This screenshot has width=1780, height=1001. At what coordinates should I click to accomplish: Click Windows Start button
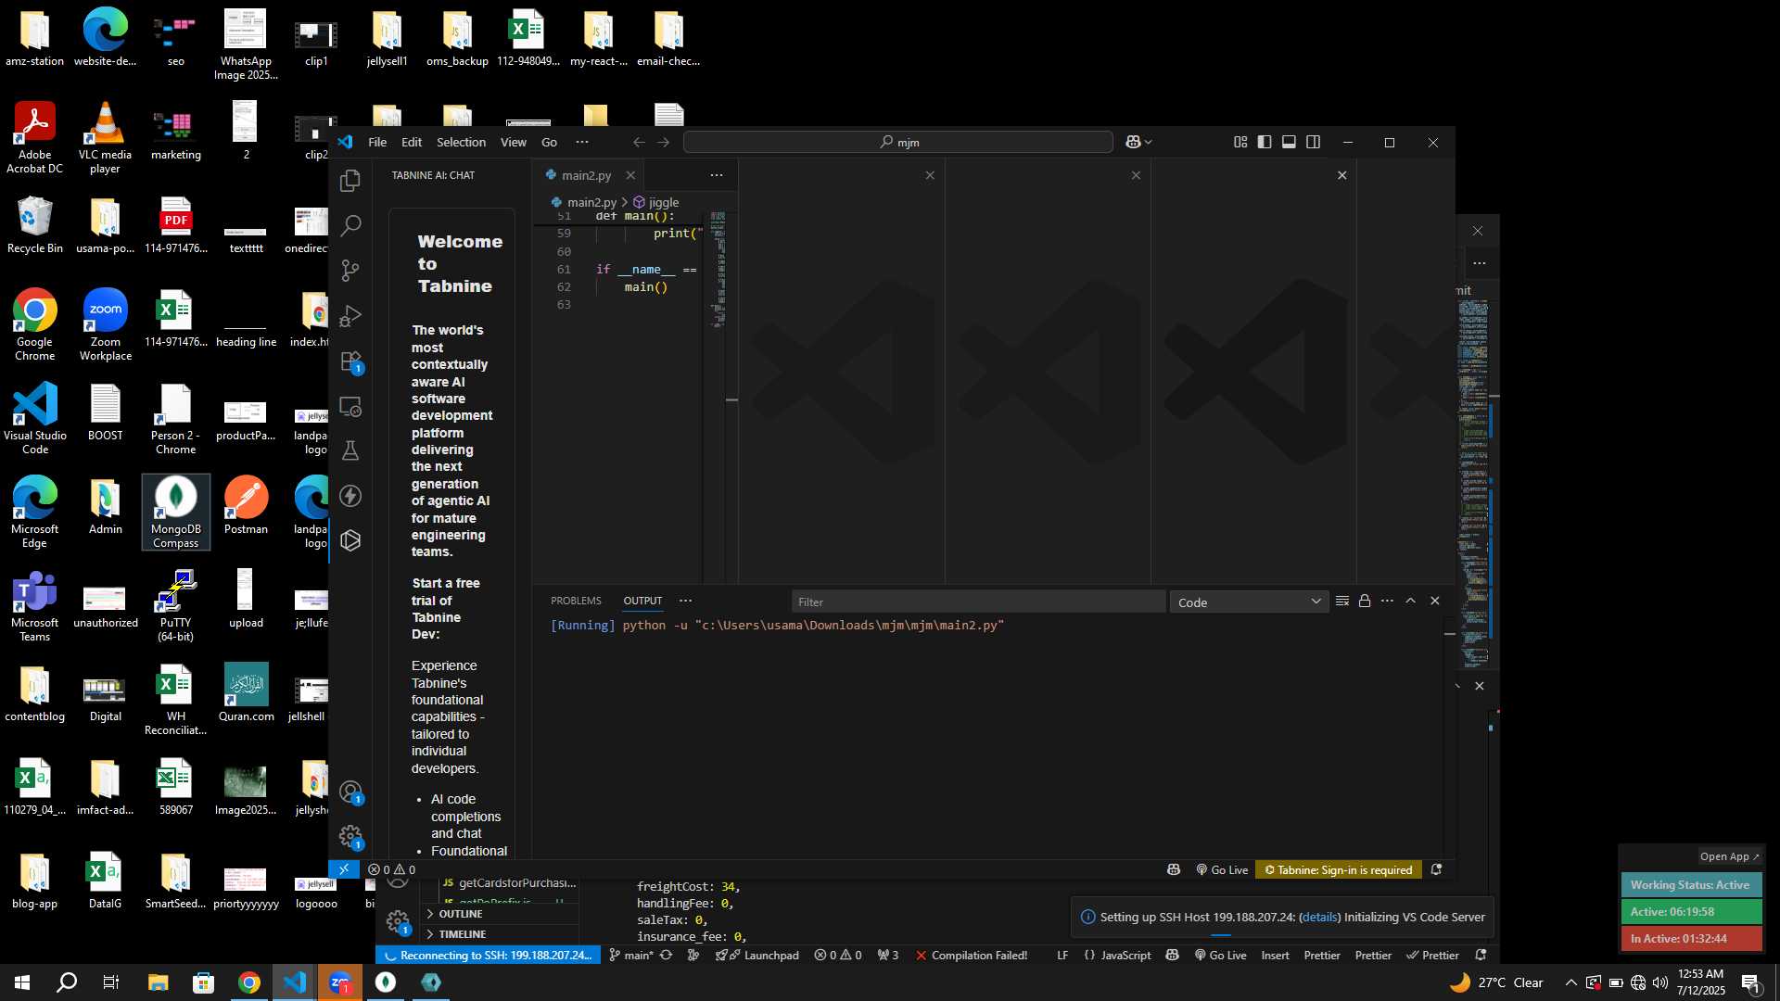coord(22,982)
